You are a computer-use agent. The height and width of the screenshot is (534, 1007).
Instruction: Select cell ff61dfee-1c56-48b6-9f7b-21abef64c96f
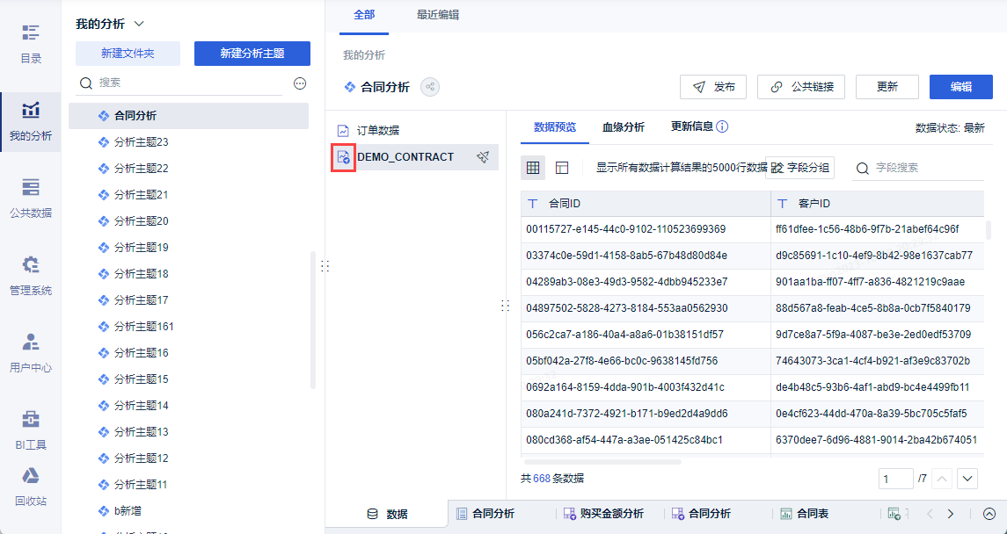tap(877, 229)
